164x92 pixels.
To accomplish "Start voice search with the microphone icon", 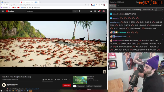I will [80, 11].
